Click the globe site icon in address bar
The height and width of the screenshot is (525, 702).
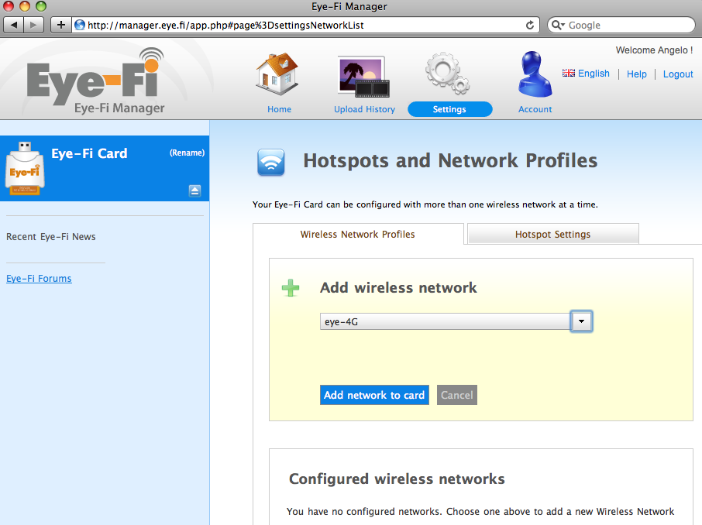coord(80,25)
